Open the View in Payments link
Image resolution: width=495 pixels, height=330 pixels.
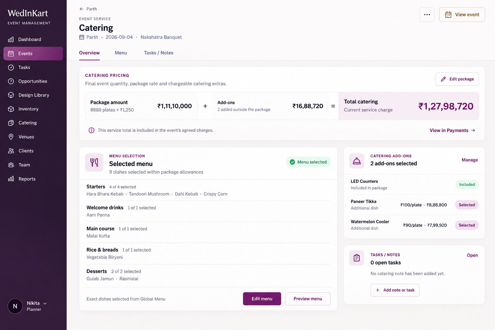pyautogui.click(x=452, y=130)
